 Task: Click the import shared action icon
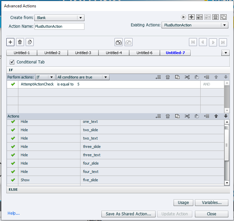click(199, 17)
